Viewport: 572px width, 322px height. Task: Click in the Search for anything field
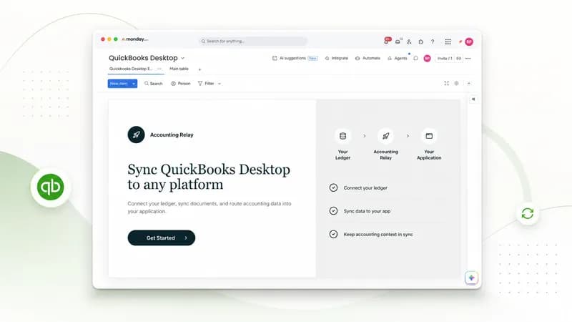253,42
